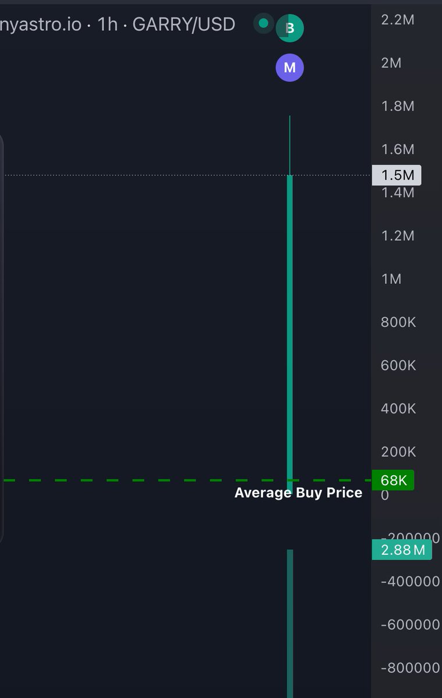The width and height of the screenshot is (442, 698).
Task: Click the tall green candle body
Action: tap(290, 332)
